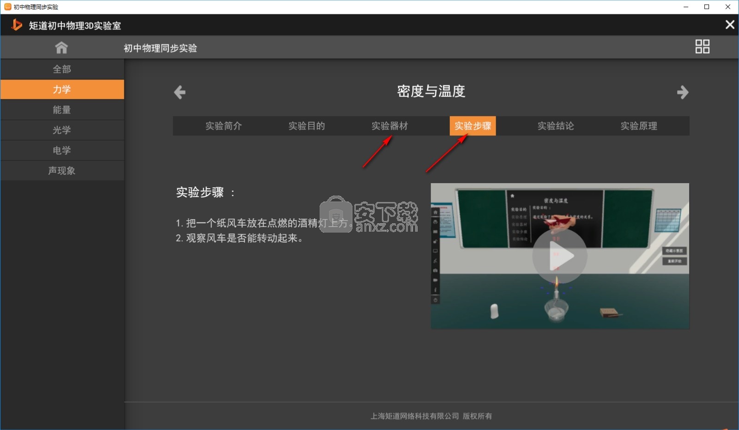Switch to 实验目的 tab
Screen dimensions: 739x430
click(x=307, y=126)
